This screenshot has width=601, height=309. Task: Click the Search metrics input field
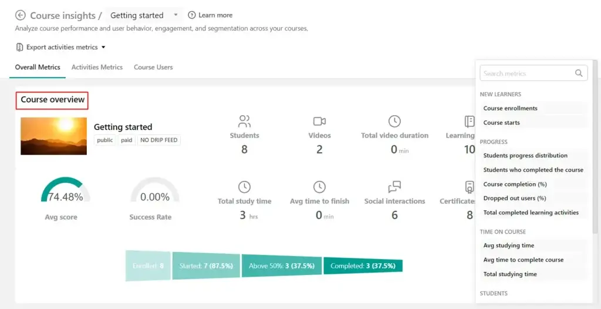coord(526,73)
